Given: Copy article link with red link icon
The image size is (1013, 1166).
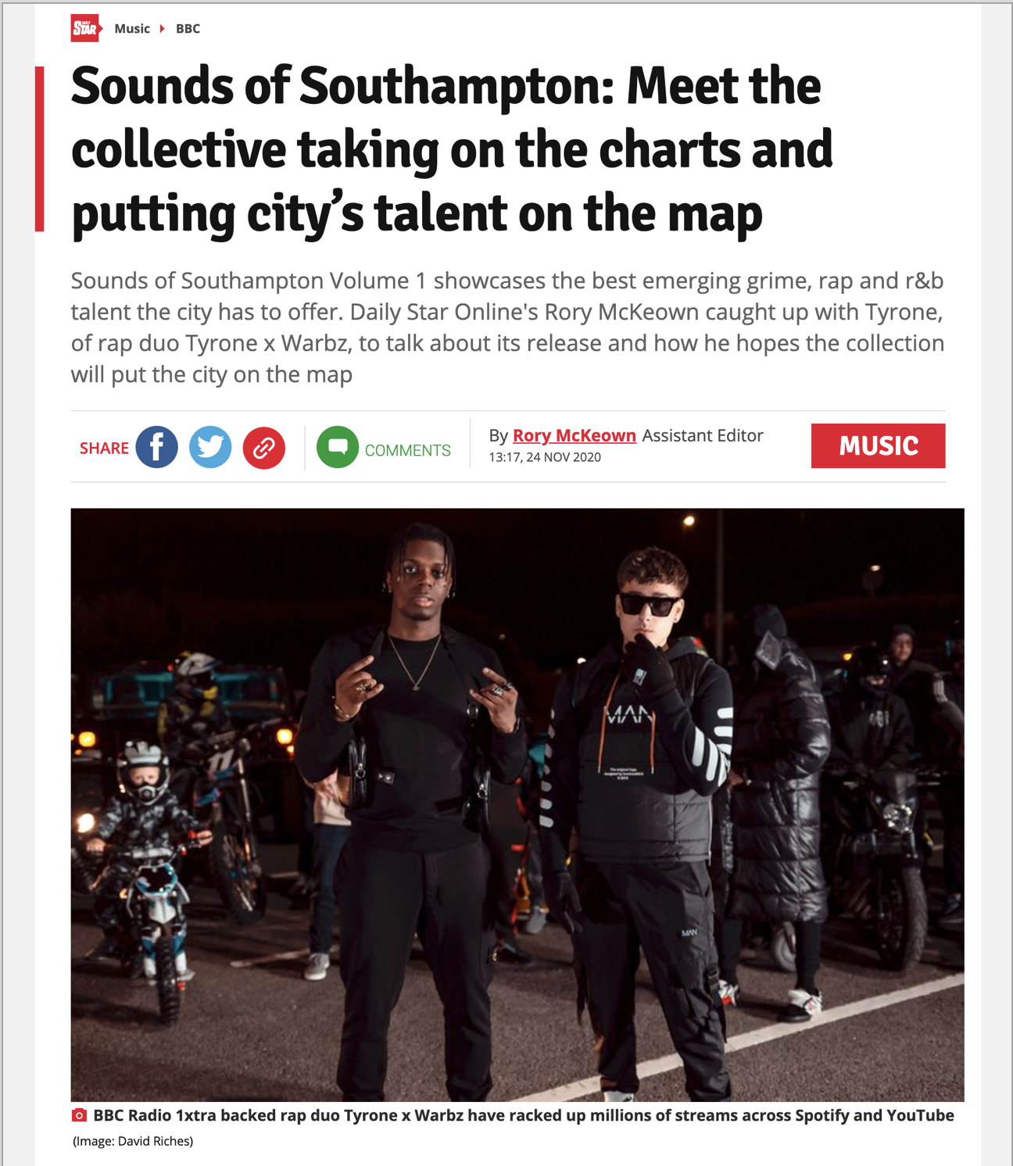Looking at the screenshot, I should [x=263, y=448].
